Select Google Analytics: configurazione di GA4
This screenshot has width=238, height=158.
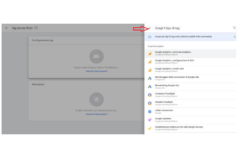pos(191,62)
